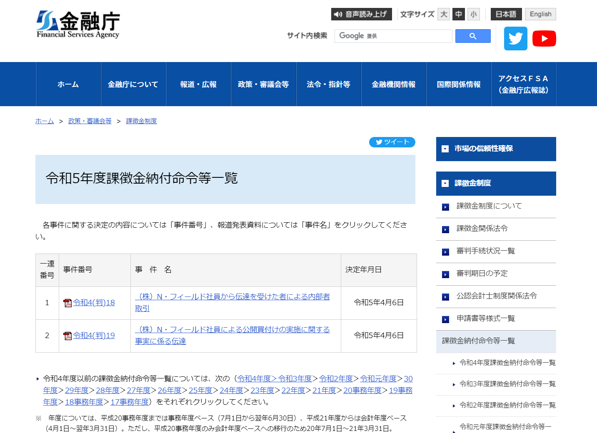The width and height of the screenshot is (597, 433).
Task: Open PDF icon beside 令和4(判)18
Action: pyautogui.click(x=67, y=303)
